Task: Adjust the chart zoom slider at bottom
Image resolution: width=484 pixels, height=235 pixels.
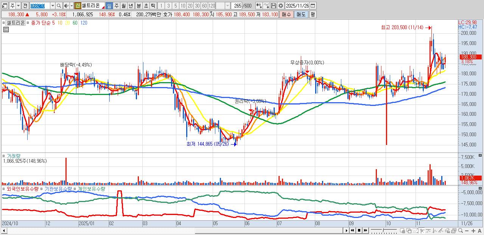Action: 383,230
